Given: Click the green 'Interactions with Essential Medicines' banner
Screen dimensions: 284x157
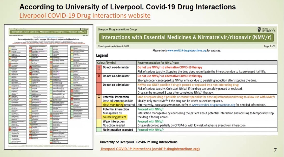Looking at the screenshot, I should point(186,37).
